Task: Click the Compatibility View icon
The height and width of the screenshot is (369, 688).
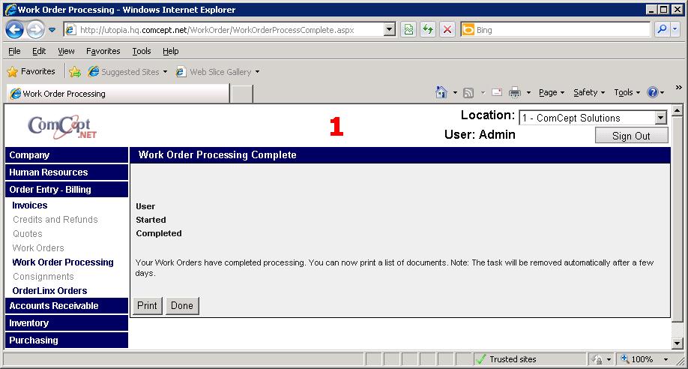Action: click(x=408, y=30)
